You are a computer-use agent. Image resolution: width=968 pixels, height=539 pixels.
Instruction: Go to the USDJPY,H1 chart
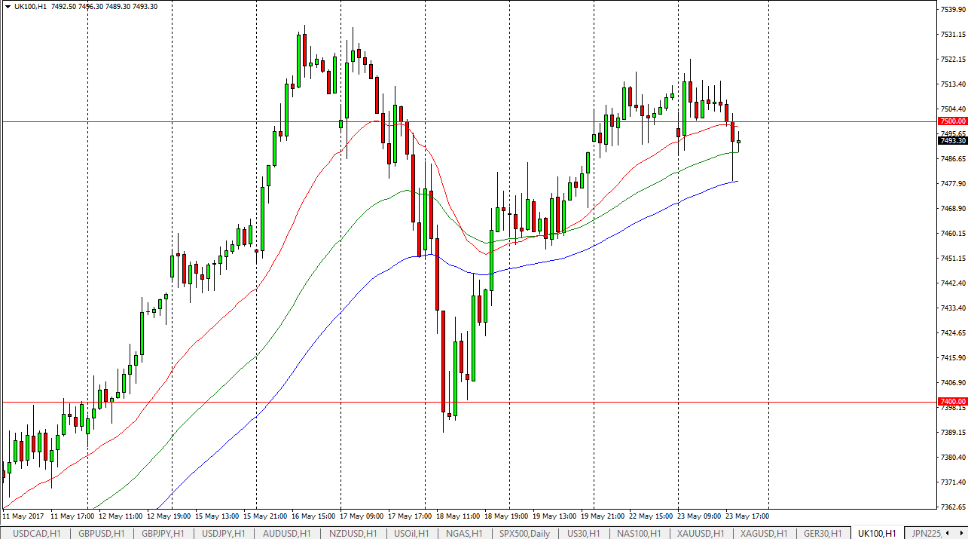223,533
